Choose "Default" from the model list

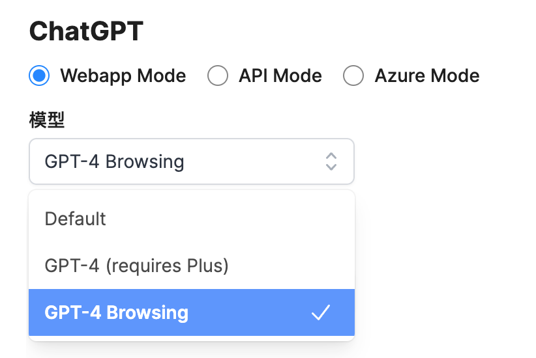(x=76, y=219)
